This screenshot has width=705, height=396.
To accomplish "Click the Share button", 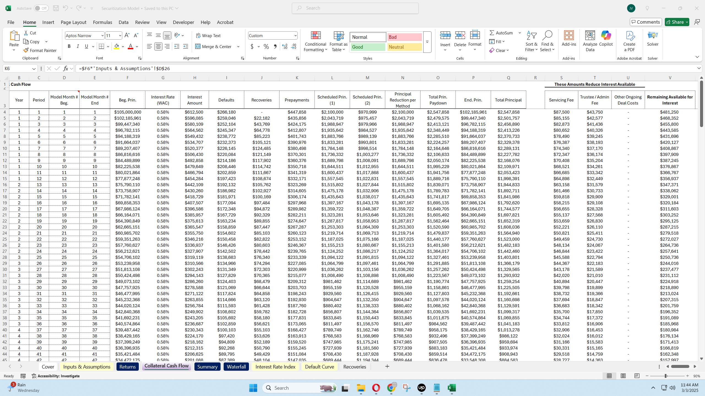I will coord(677,22).
